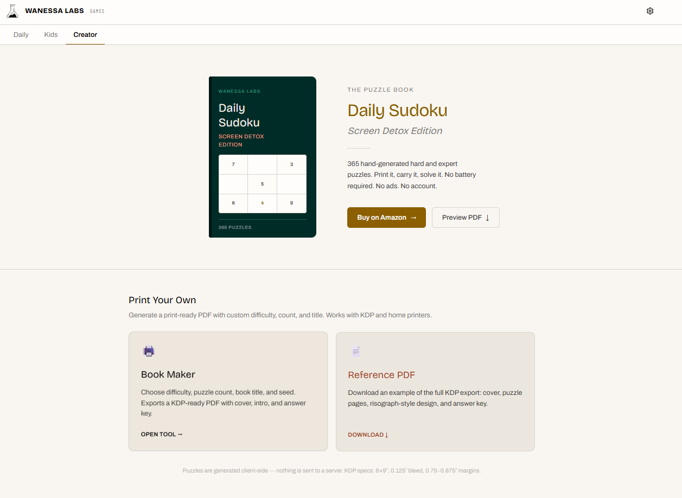Click the WANESSA LABS brand text
Viewport: 682px width, 498px height.
[x=54, y=11]
